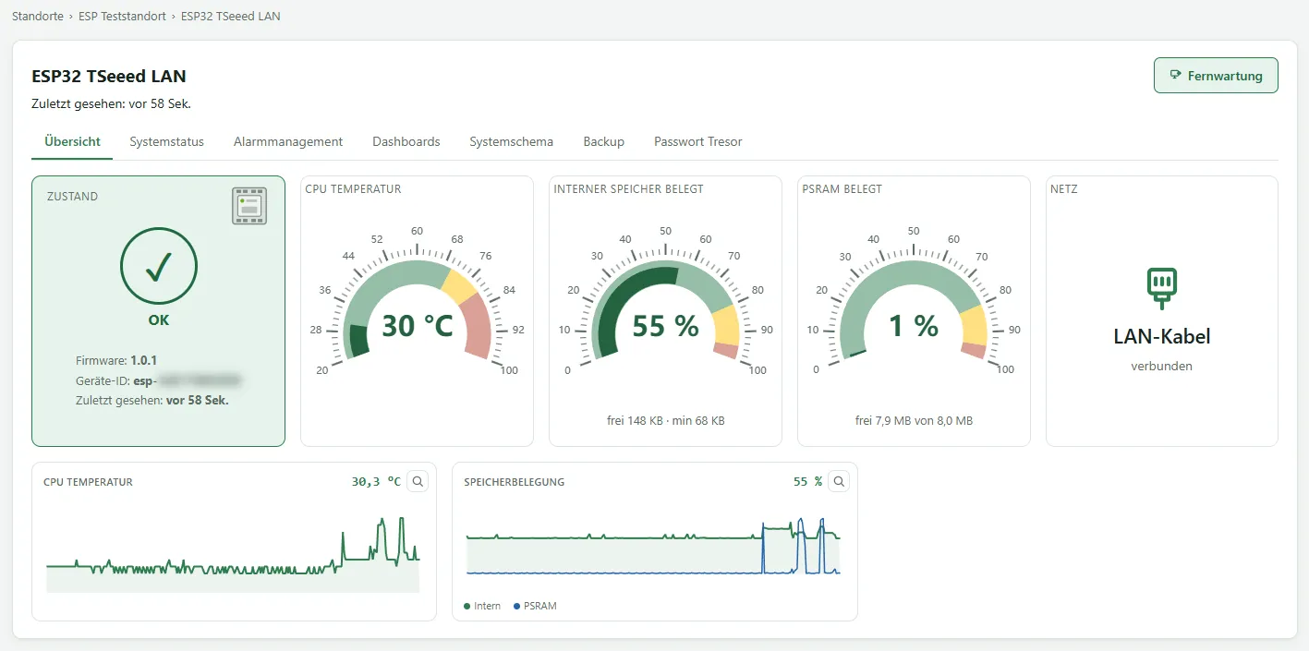Click 'frei 7,9 MB von 8,0 MB' text

[914, 420]
